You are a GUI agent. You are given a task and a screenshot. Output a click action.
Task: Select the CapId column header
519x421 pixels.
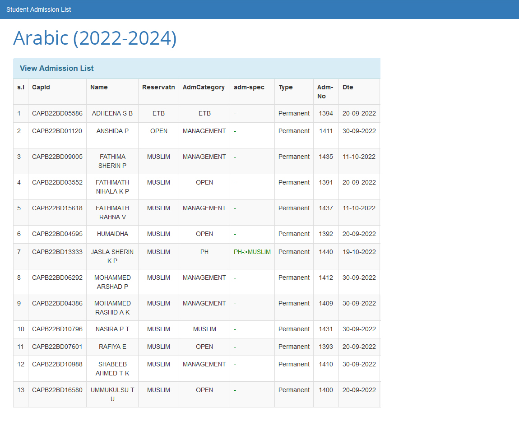tap(41, 87)
